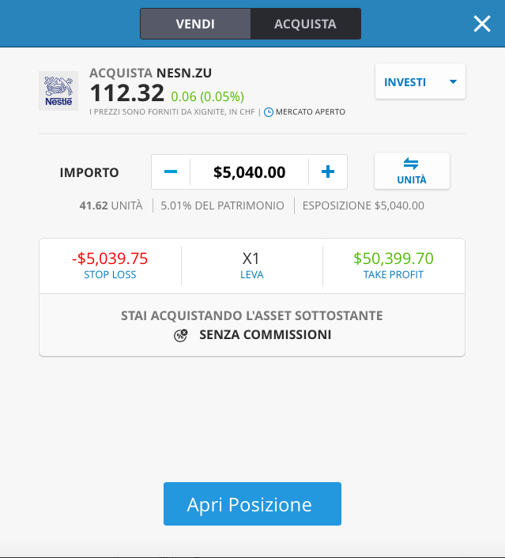505x558 pixels.
Task: Open the INVESTI dropdown
Action: (x=420, y=81)
